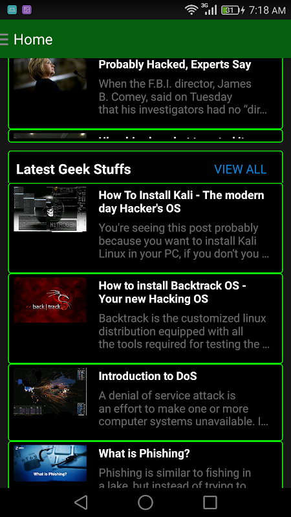
Task: Select the Hillary Clinton news thumbnail
Action: pyautogui.click(x=50, y=74)
